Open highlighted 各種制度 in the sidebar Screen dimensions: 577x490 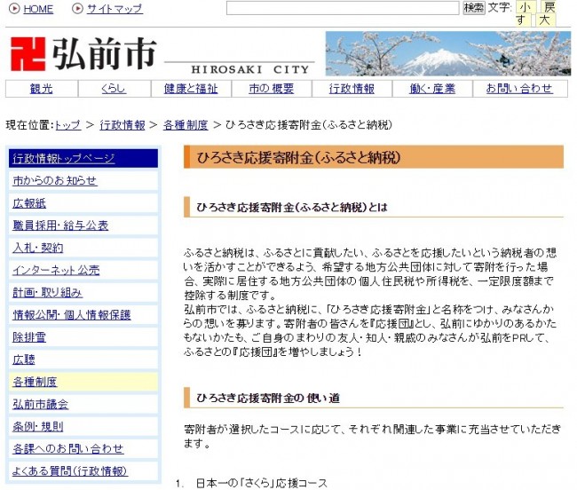click(x=83, y=382)
